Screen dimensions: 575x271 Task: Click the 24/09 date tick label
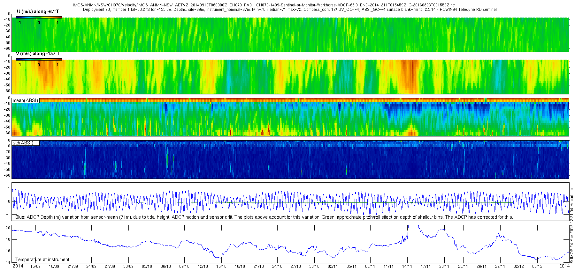point(91,267)
